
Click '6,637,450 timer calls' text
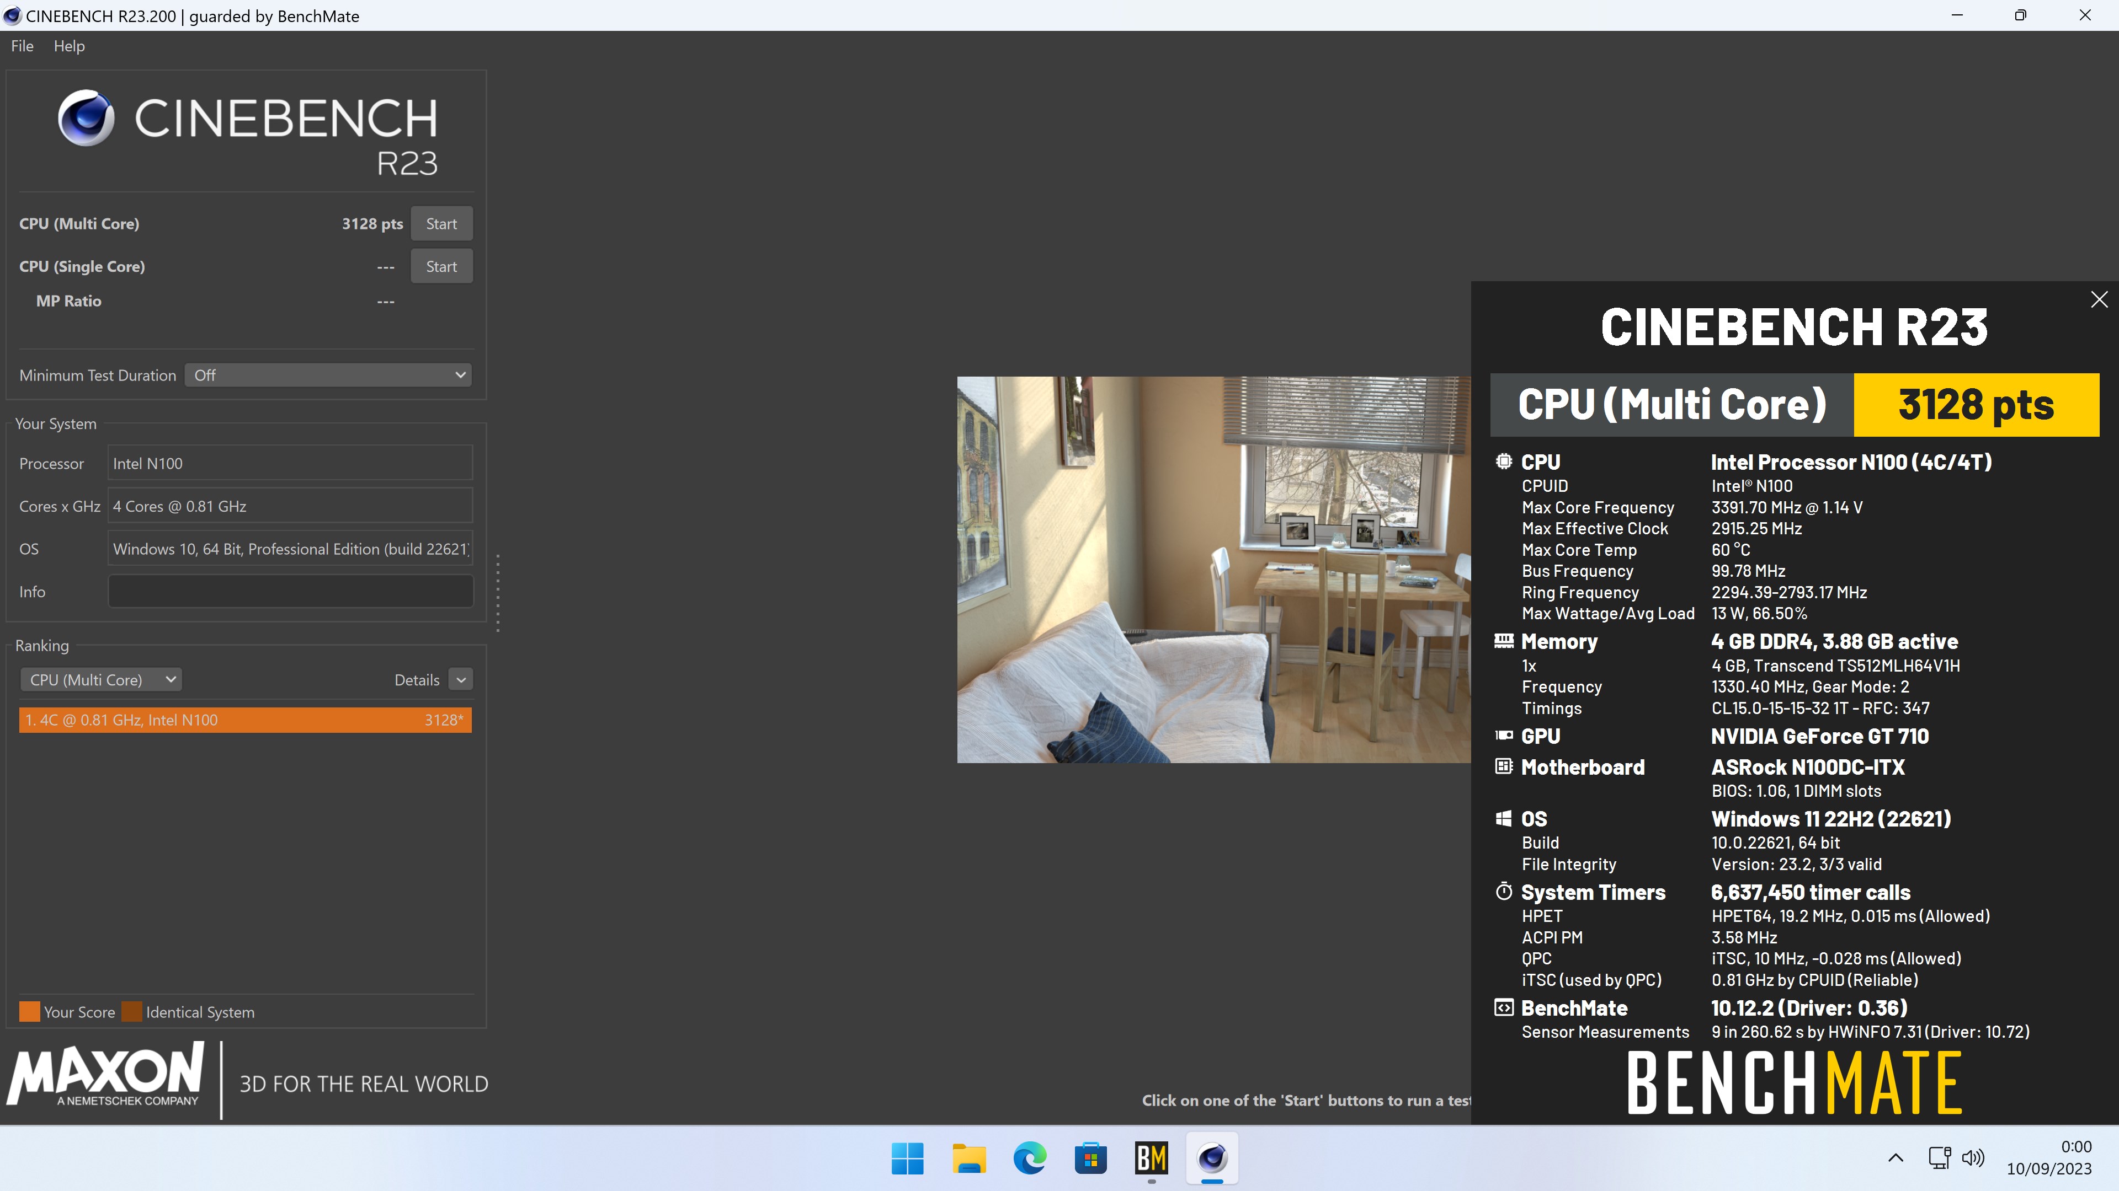(x=1811, y=892)
